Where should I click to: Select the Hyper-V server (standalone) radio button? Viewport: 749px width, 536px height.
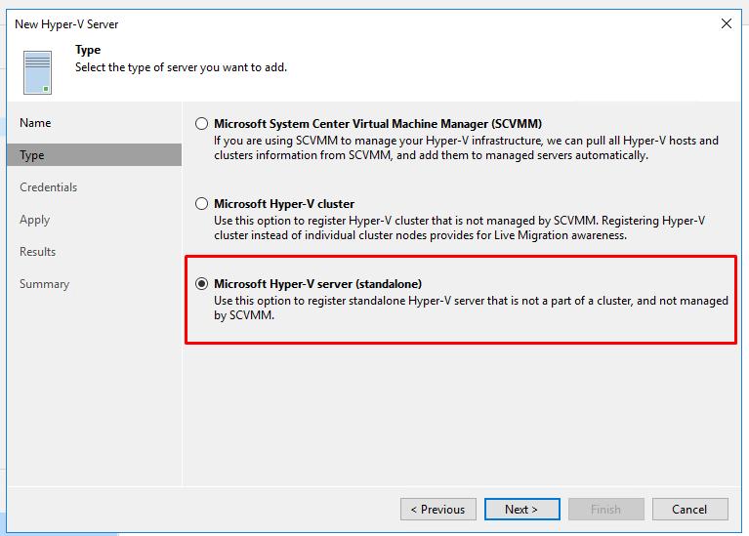pos(201,284)
